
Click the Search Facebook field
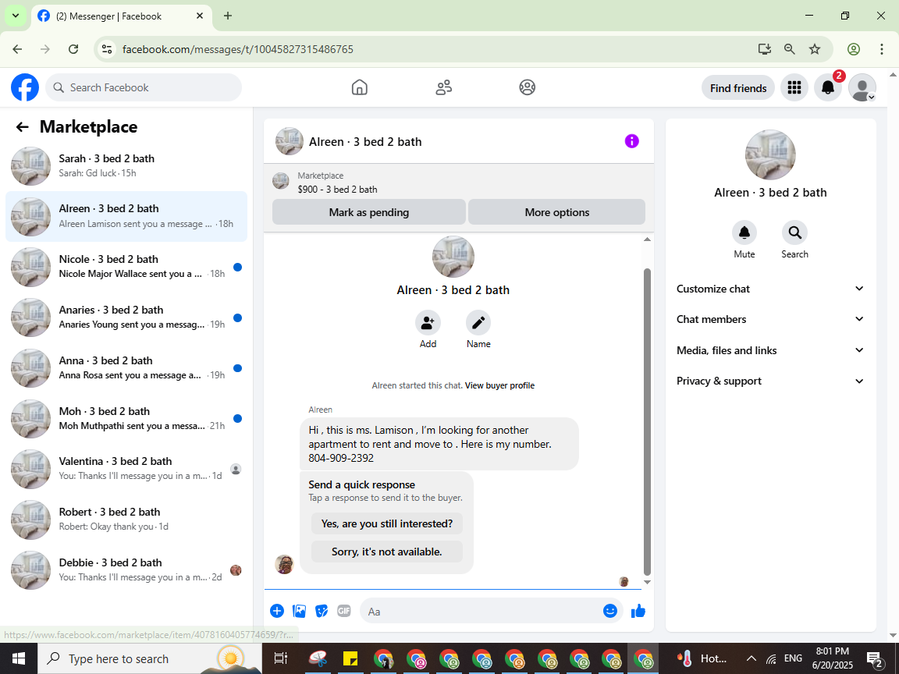point(144,87)
